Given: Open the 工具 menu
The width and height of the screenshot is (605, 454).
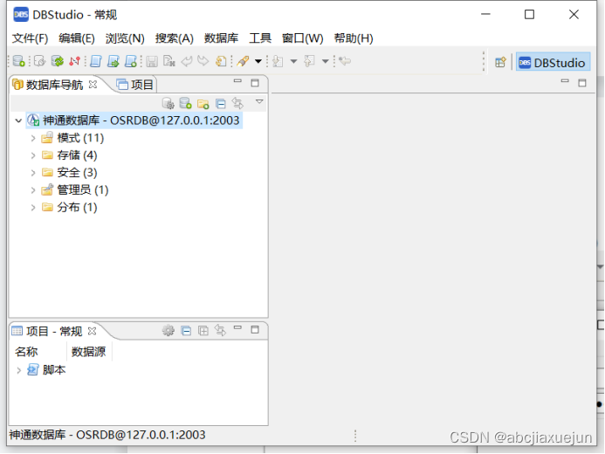Looking at the screenshot, I should [260, 38].
